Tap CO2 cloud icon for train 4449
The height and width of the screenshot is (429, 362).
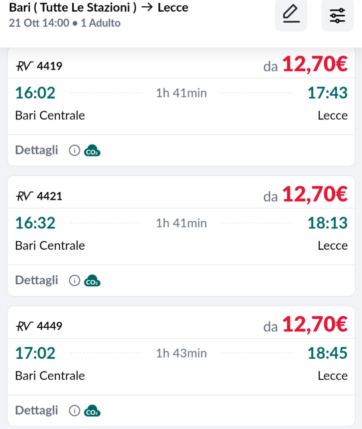(92, 411)
